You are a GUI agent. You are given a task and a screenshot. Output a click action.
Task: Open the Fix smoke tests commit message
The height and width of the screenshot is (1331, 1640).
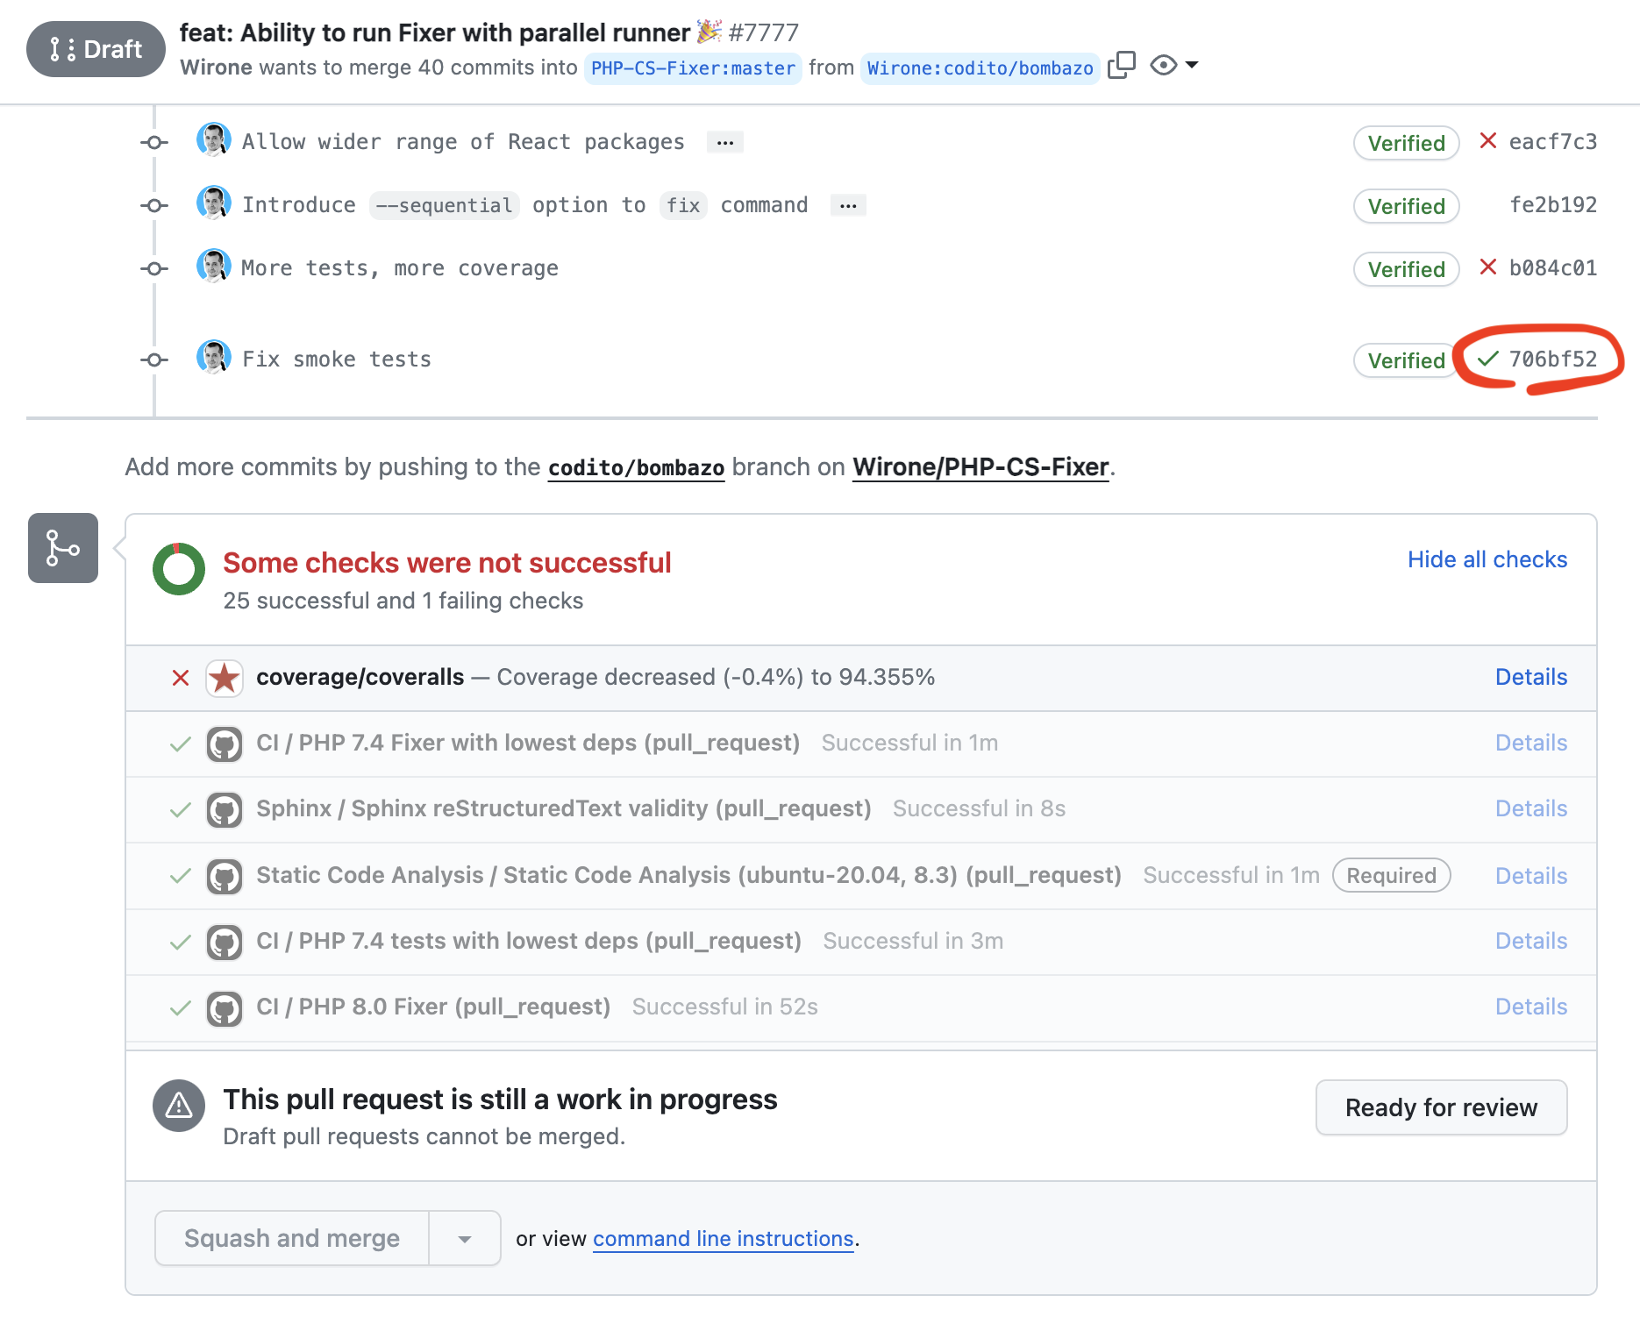tap(337, 359)
